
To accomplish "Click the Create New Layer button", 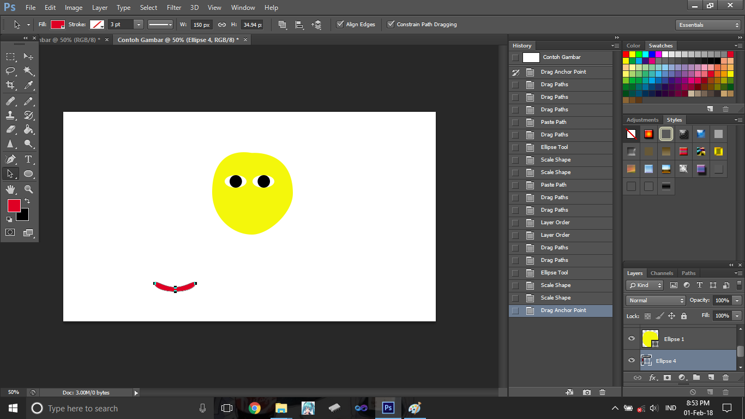I will 711,377.
